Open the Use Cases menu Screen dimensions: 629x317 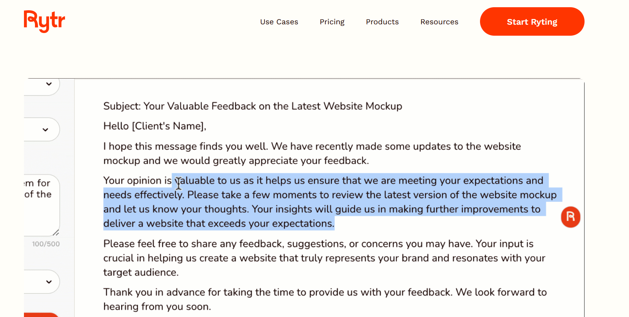279,22
